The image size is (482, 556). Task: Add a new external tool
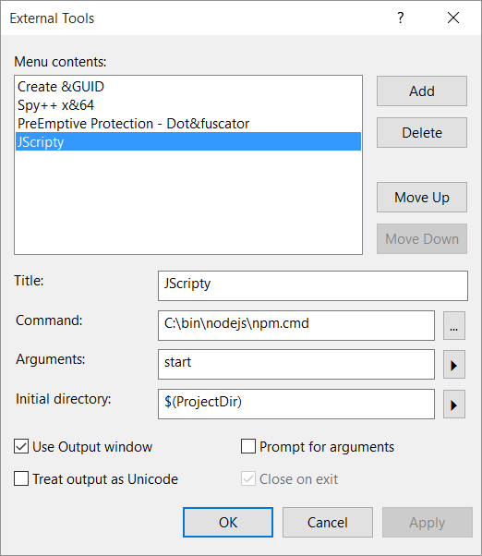[422, 91]
